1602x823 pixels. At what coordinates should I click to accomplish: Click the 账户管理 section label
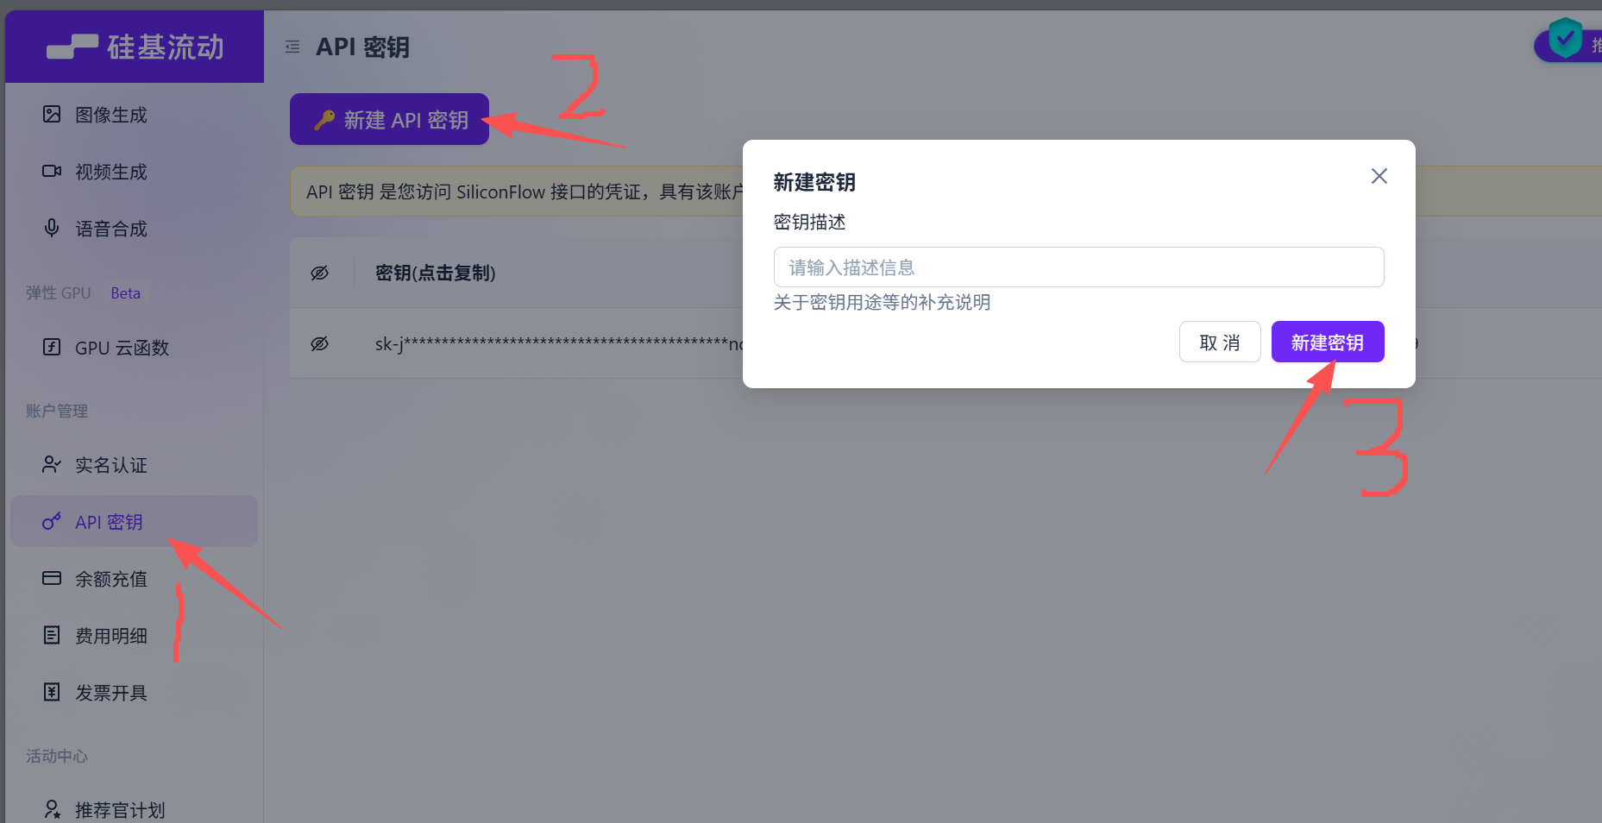[57, 411]
